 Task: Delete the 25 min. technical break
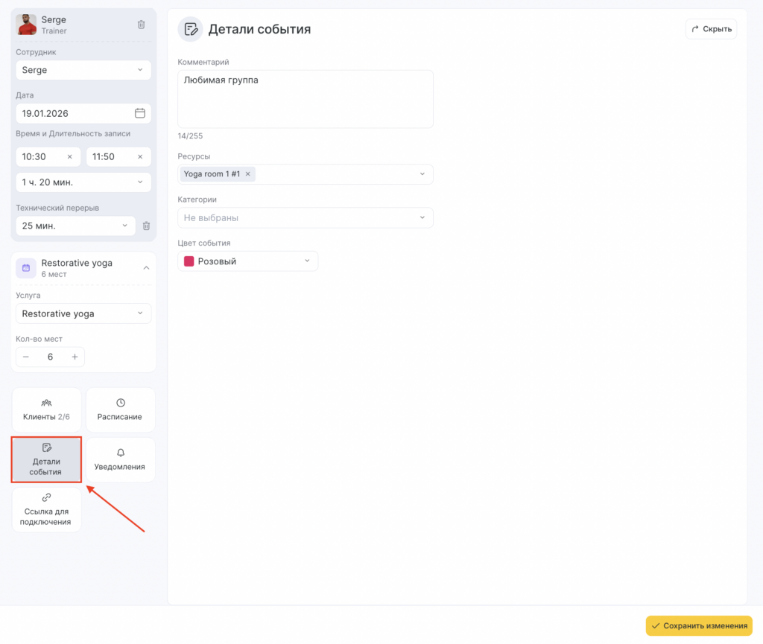coord(146,226)
